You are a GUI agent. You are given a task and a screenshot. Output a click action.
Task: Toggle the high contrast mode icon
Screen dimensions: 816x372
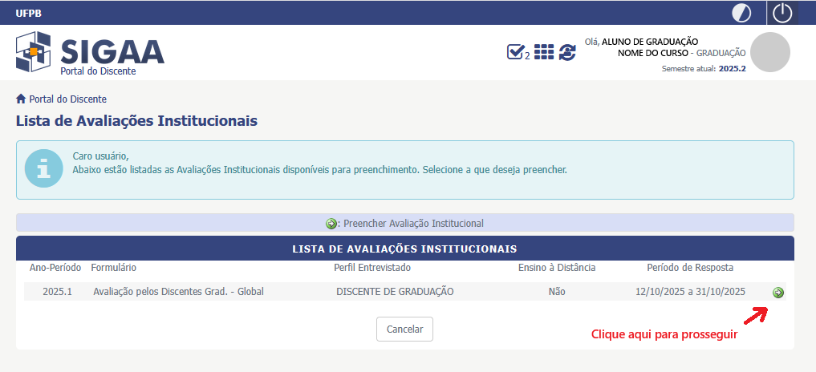pyautogui.click(x=742, y=13)
